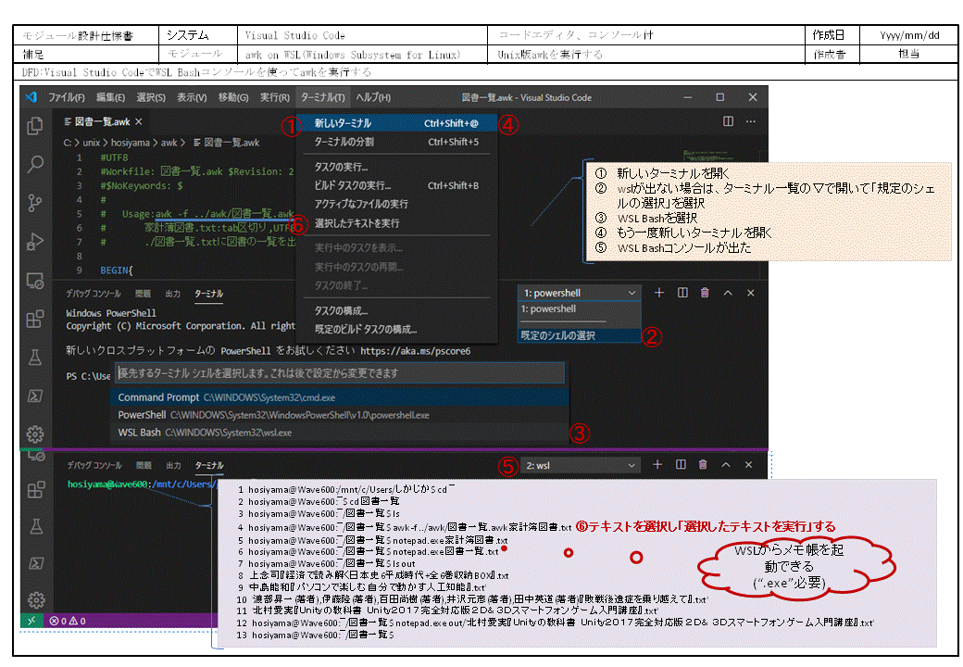Switch to デバッグ コンソール tab above the PowerShell output

coord(94,294)
